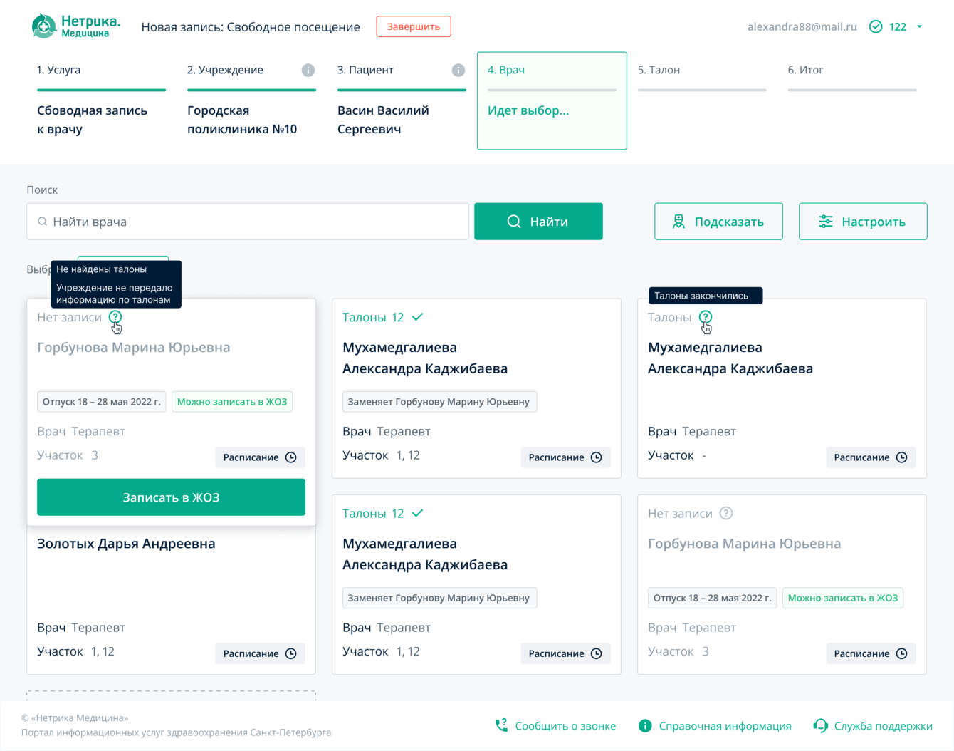Click the question icon next to Талоны закончились card
The width and height of the screenshot is (954, 751).
pyautogui.click(x=706, y=317)
